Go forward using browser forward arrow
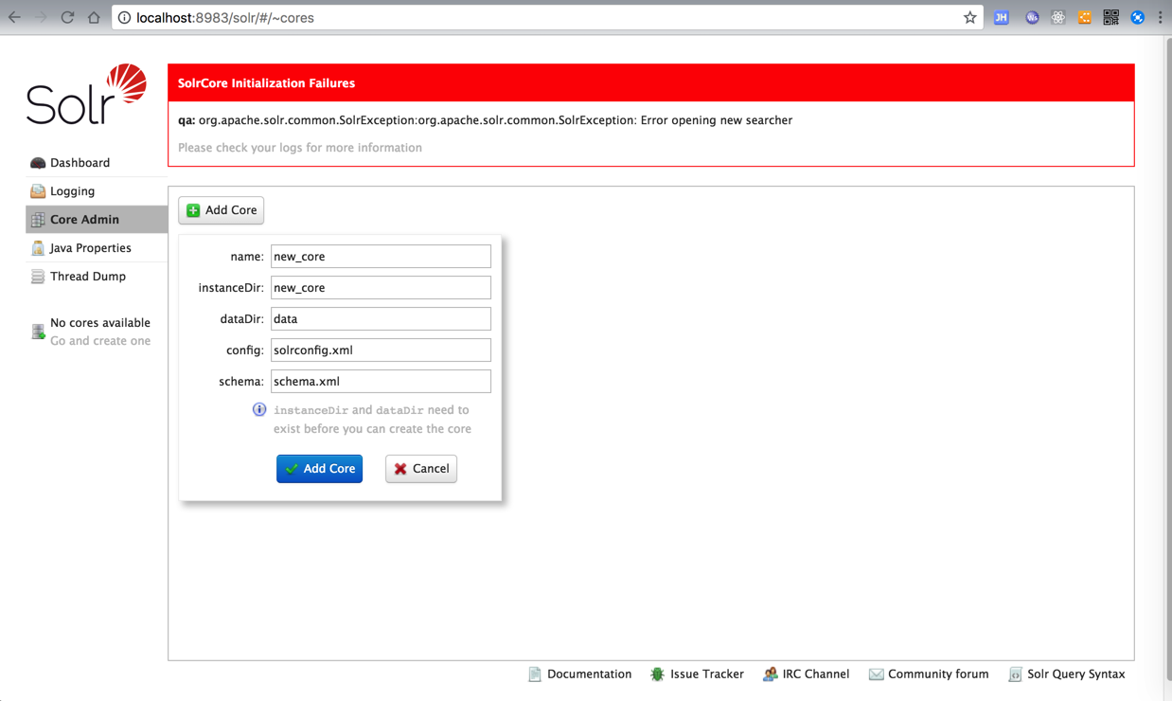 coord(41,18)
